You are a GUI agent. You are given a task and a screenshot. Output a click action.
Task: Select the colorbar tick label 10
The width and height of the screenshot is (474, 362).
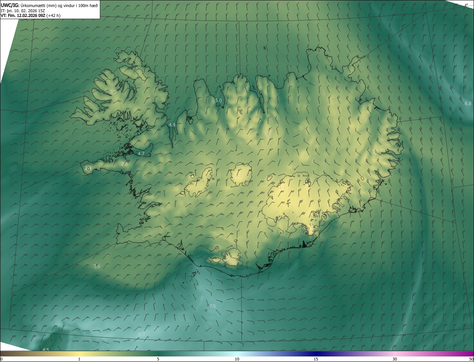pyautogui.click(x=237, y=359)
